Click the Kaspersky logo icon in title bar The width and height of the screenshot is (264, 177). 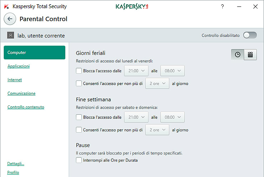pos(6,6)
